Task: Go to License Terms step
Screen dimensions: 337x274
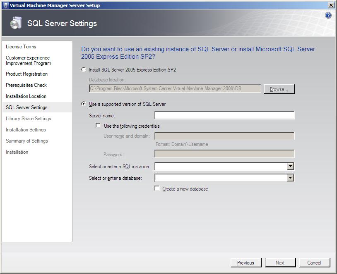Action: 21,47
